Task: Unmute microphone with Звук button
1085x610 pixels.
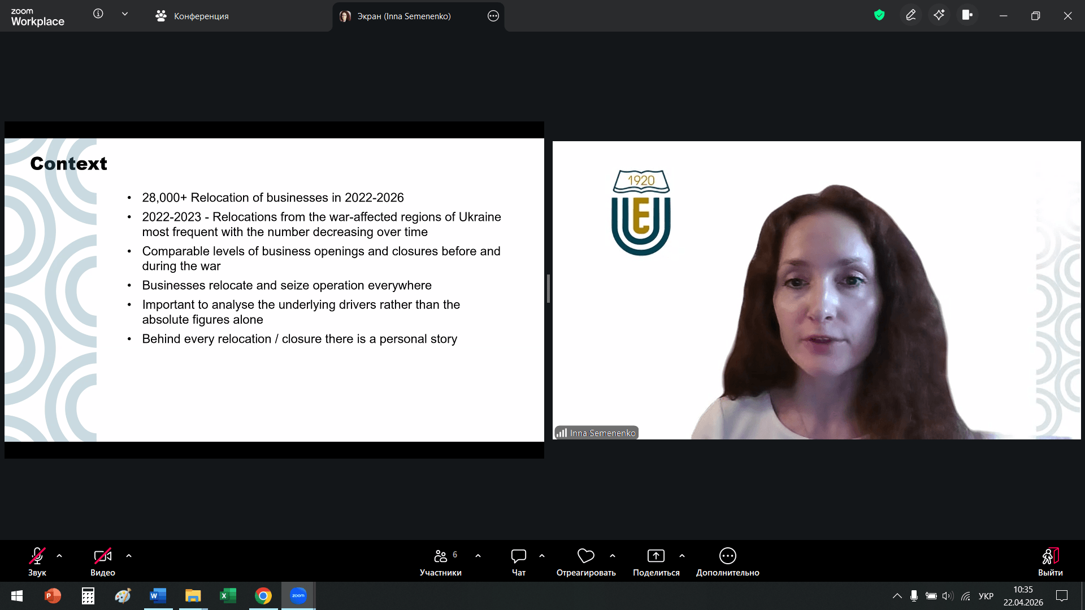Action: (37, 562)
